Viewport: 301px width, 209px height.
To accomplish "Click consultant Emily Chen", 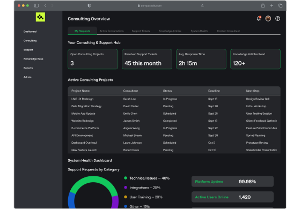I will tap(130, 114).
